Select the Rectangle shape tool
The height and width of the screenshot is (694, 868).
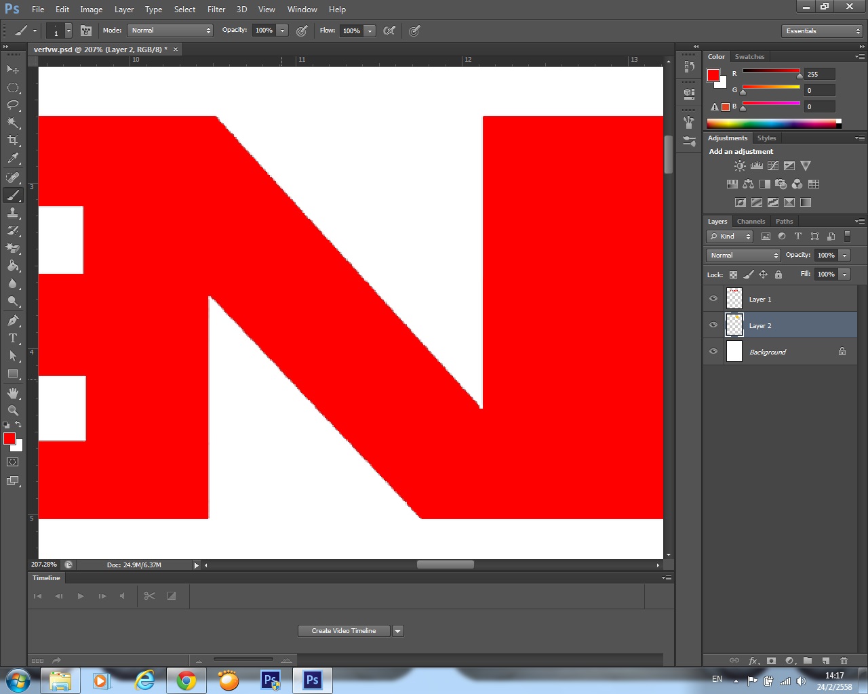(13, 373)
